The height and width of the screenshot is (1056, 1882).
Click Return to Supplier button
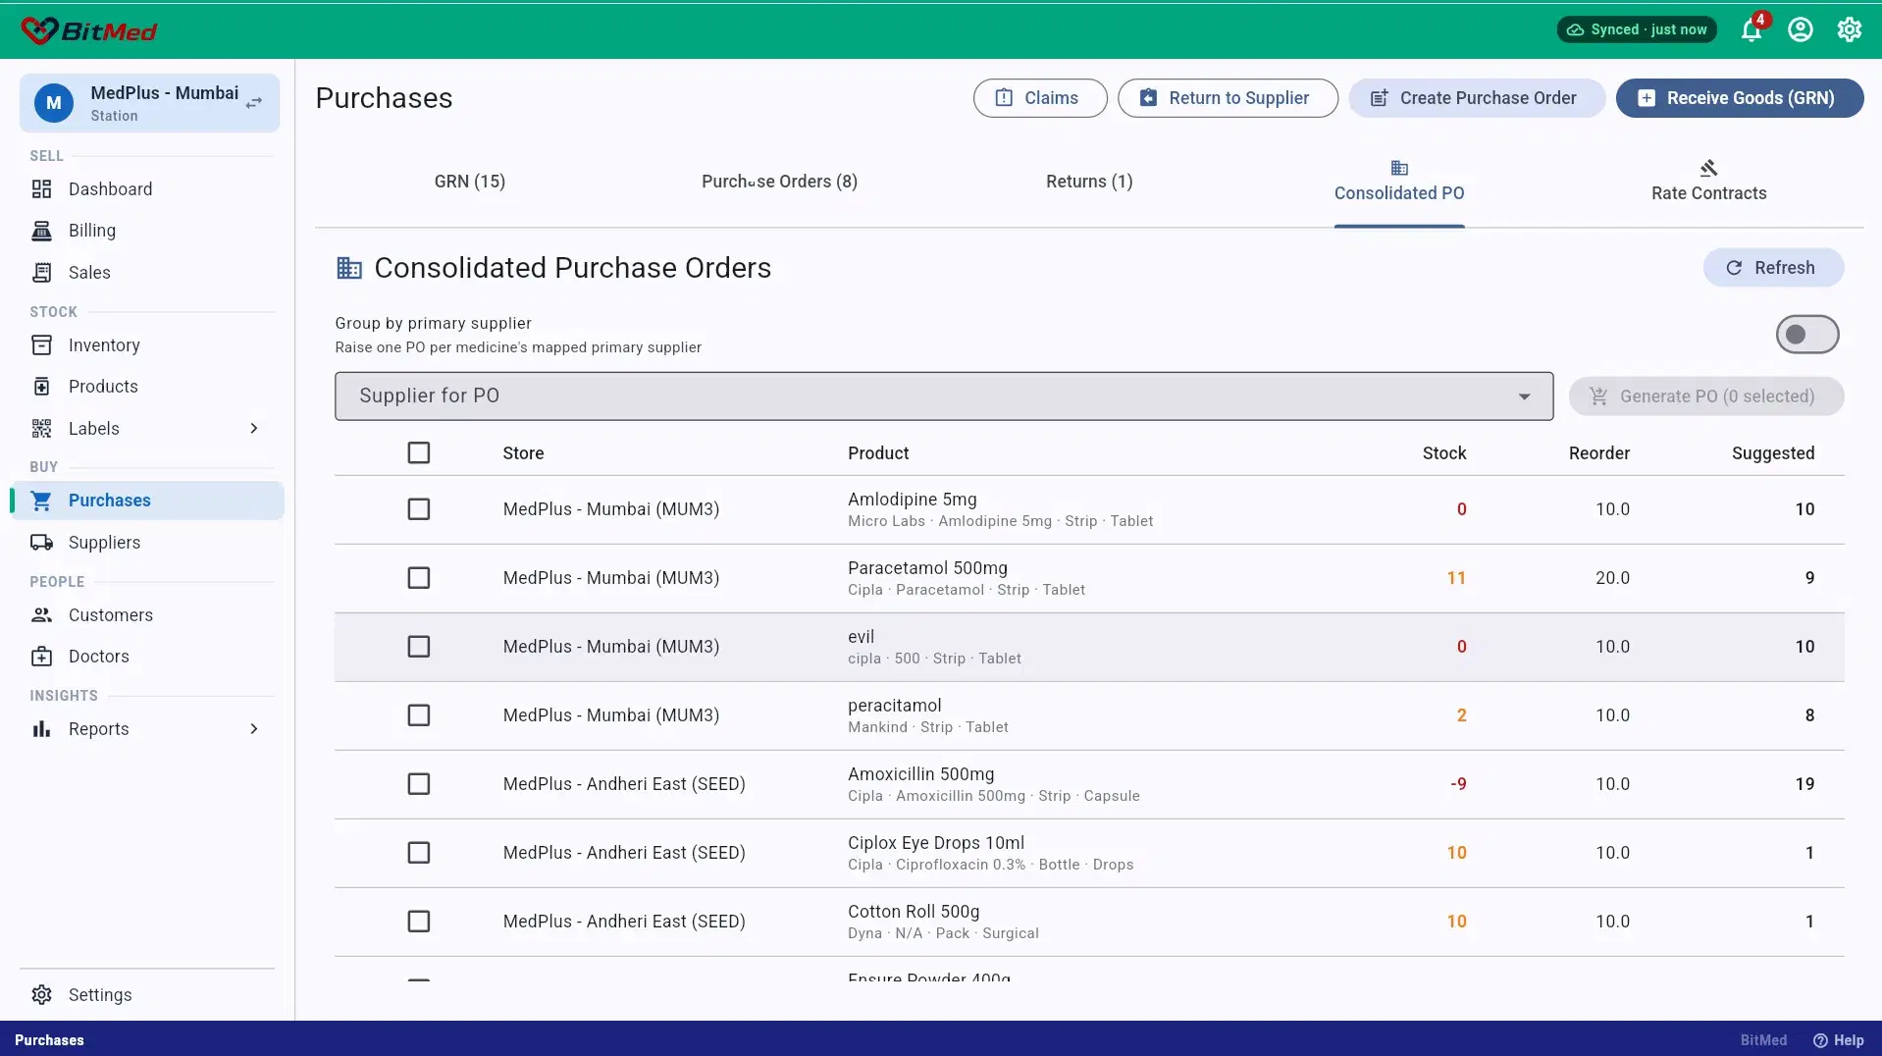tap(1228, 98)
